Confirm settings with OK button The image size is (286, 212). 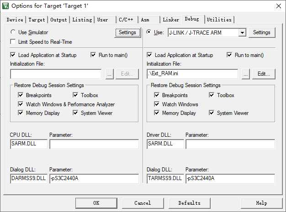click(96, 203)
